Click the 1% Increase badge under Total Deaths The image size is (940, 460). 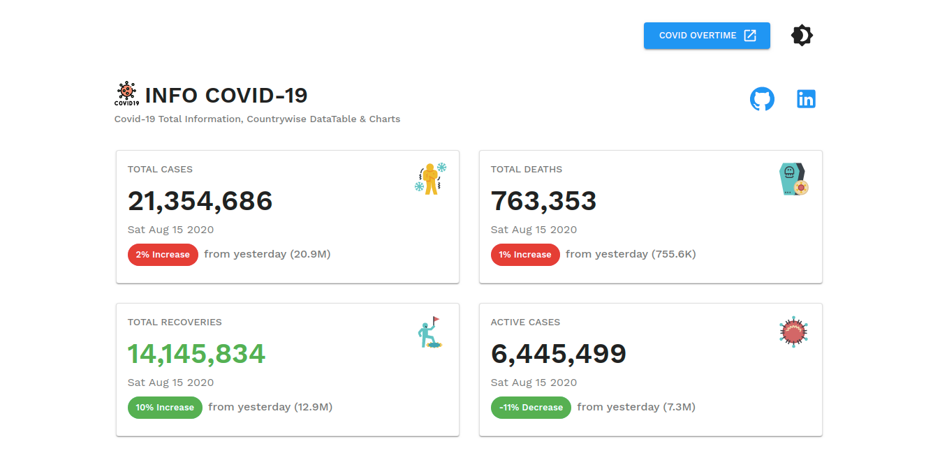(525, 254)
